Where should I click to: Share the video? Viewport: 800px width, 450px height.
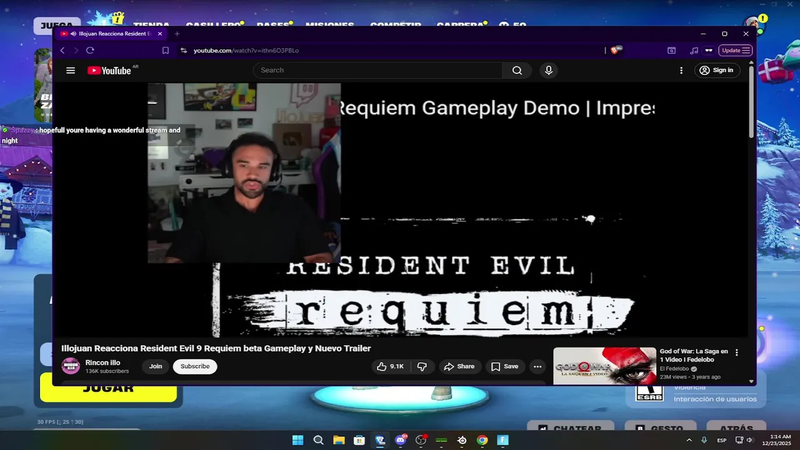click(x=459, y=366)
